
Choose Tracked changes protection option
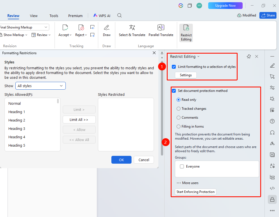coord(179,109)
